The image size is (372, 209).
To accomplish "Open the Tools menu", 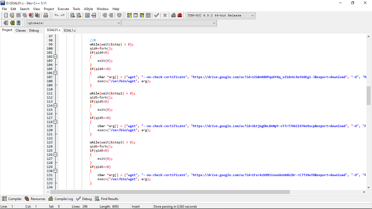I will pos(77,9).
